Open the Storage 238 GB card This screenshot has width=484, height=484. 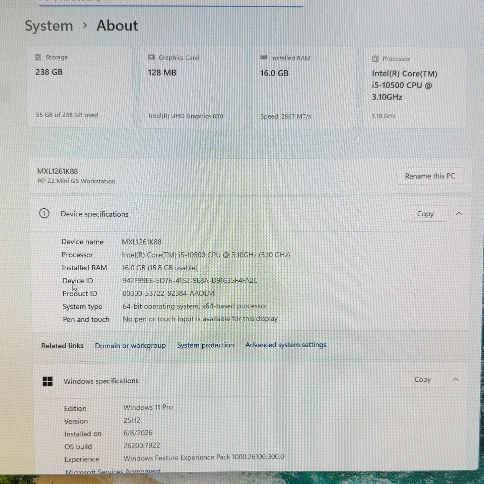(80, 87)
